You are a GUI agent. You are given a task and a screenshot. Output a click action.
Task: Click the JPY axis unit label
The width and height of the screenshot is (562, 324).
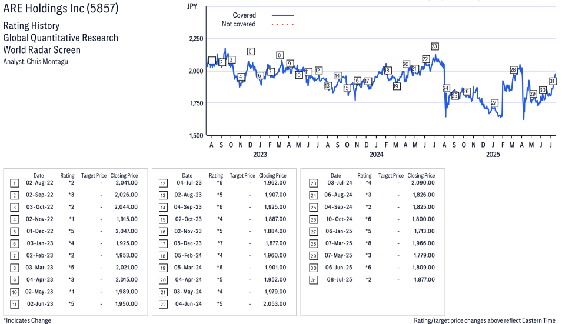(x=192, y=6)
